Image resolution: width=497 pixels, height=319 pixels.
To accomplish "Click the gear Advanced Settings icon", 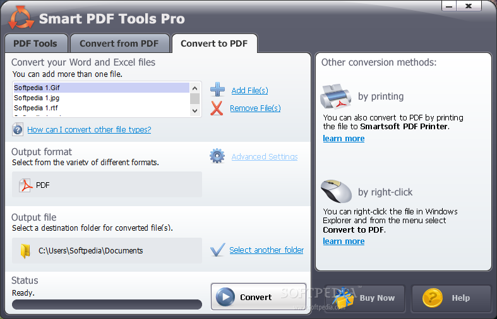I will click(217, 156).
